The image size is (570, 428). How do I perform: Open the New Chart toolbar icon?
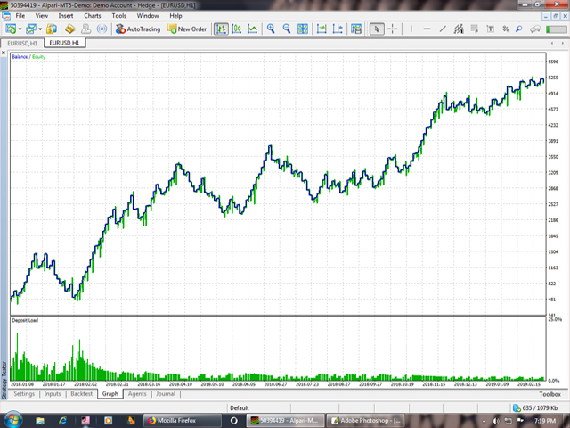pos(11,29)
